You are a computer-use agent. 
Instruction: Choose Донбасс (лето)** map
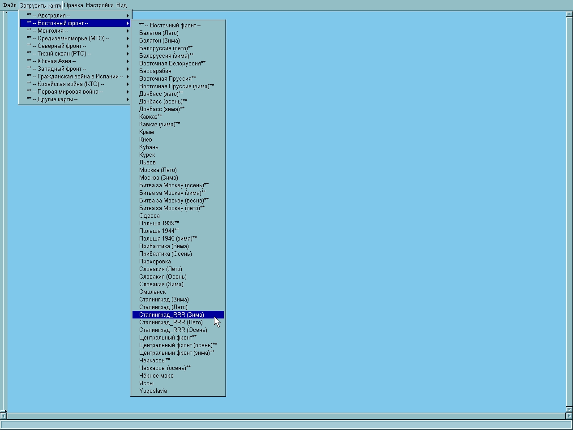(x=178, y=94)
